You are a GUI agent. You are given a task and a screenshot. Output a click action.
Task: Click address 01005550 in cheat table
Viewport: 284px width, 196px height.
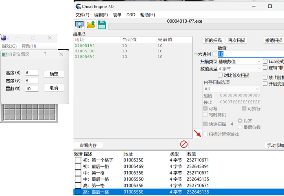click(133, 179)
